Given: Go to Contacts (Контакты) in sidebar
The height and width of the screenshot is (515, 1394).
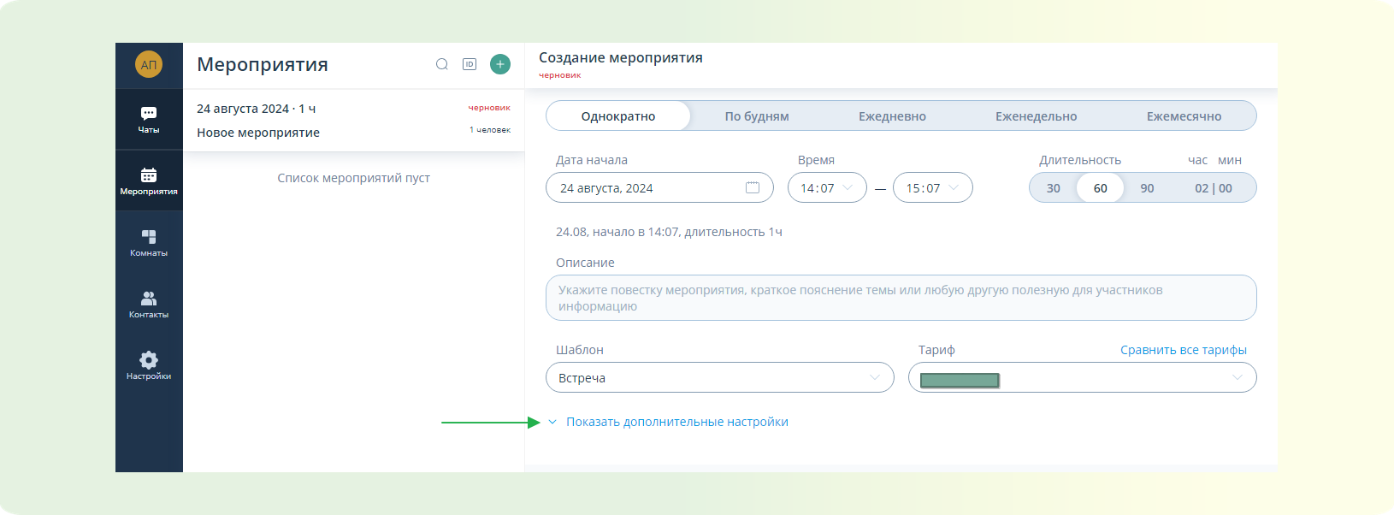Looking at the screenshot, I should pos(149,304).
